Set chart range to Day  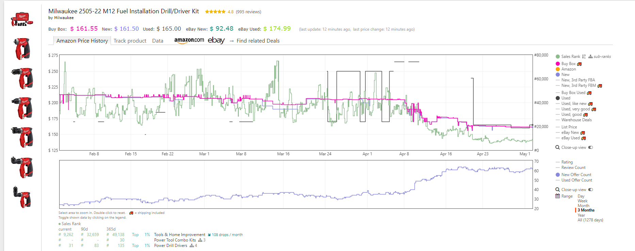coord(581,196)
